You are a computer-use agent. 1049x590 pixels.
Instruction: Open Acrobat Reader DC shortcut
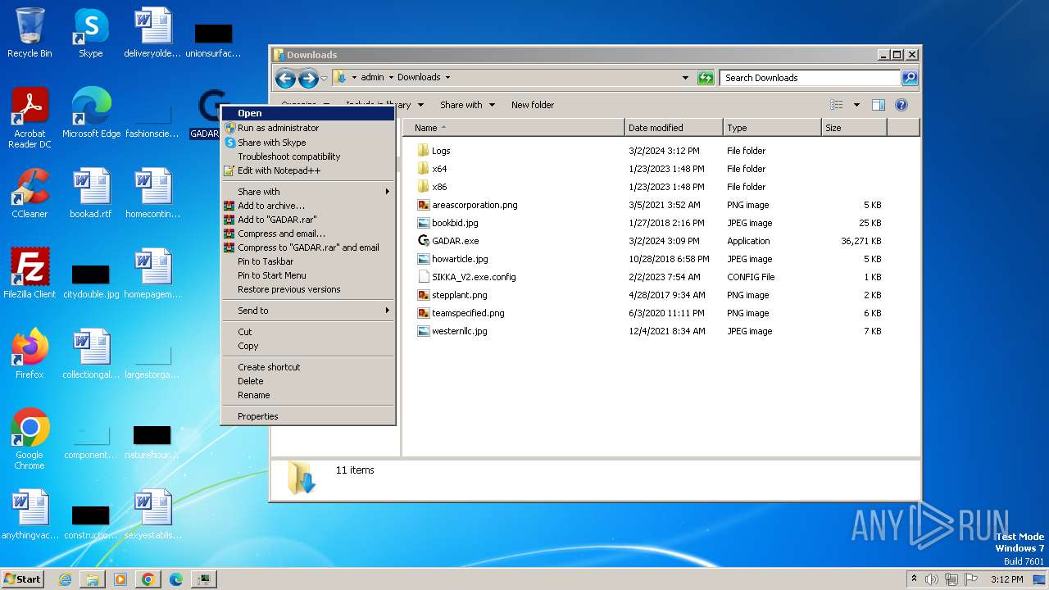pos(30,118)
